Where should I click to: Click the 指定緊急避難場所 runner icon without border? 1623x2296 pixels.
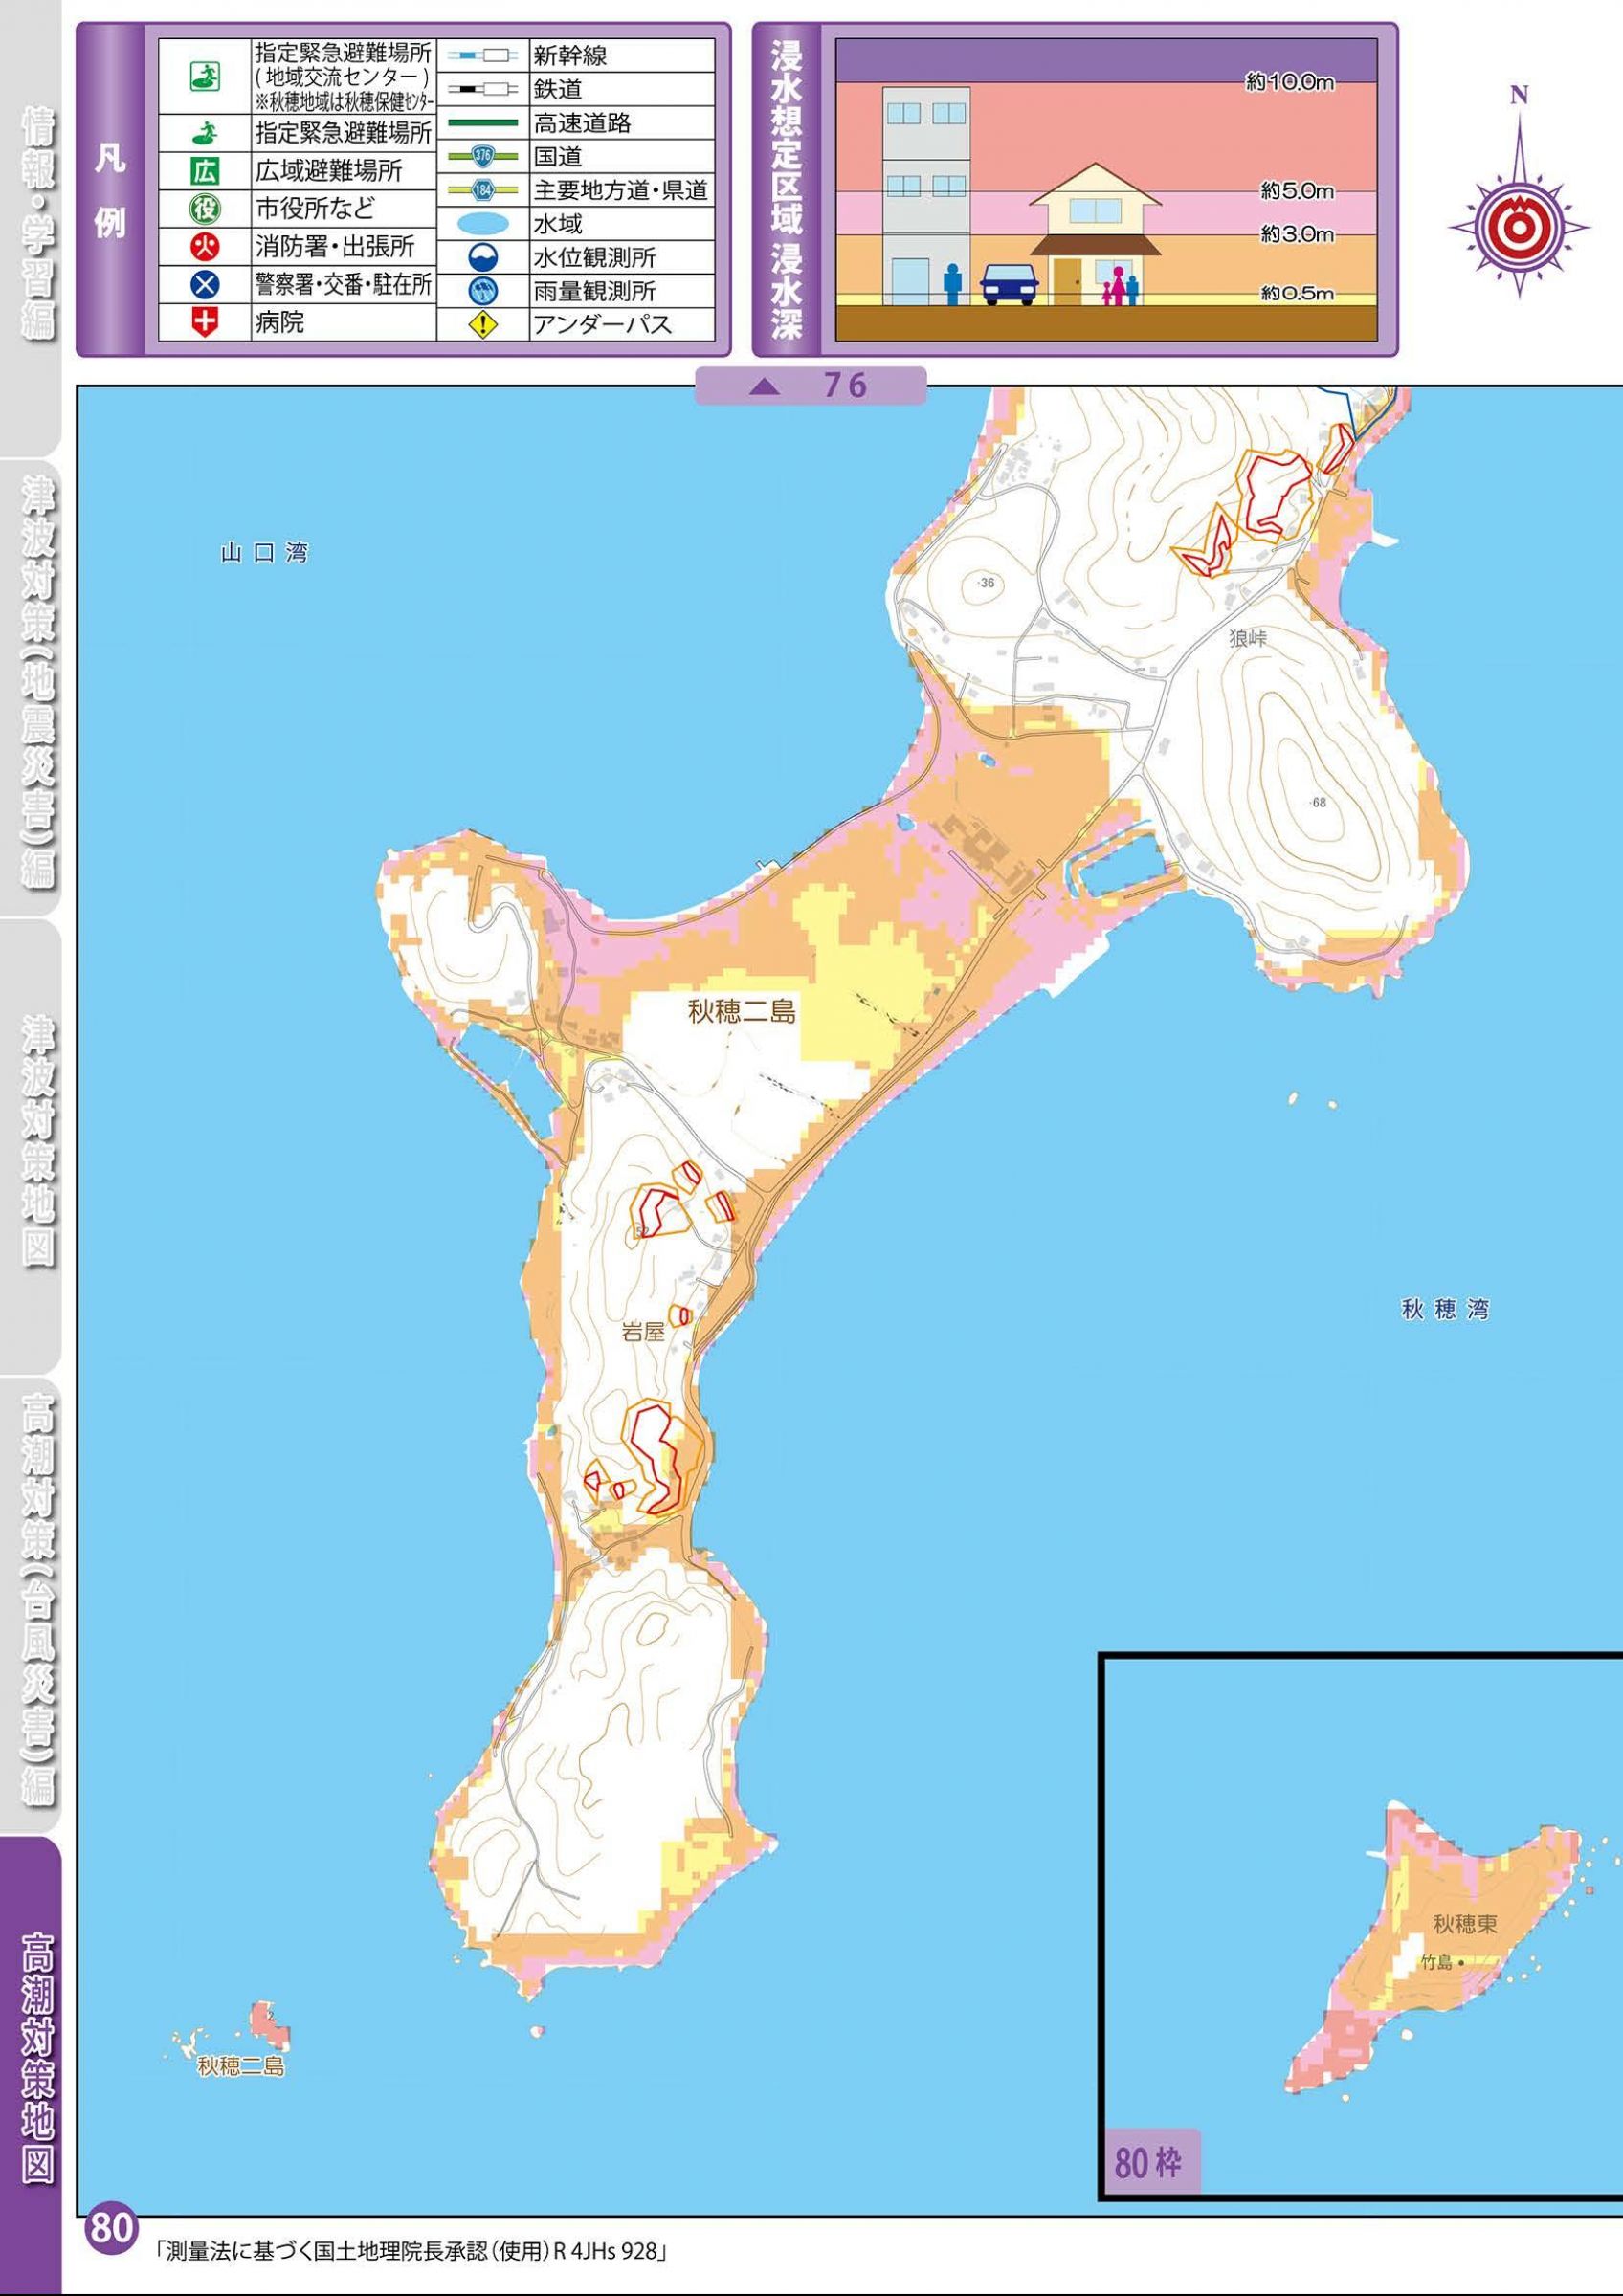coord(206,131)
